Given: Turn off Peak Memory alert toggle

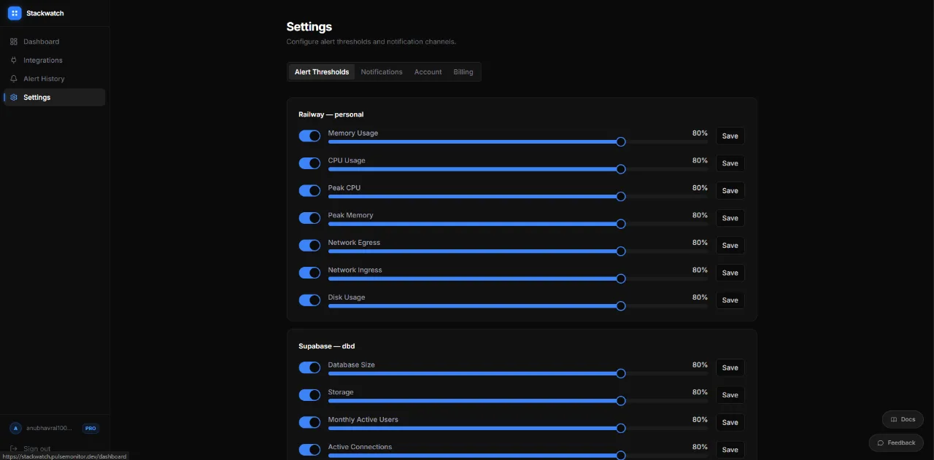Looking at the screenshot, I should click(x=309, y=218).
